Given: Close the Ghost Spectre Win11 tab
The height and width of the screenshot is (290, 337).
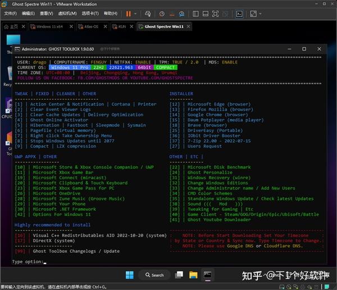Looking at the screenshot, I should 188,26.
